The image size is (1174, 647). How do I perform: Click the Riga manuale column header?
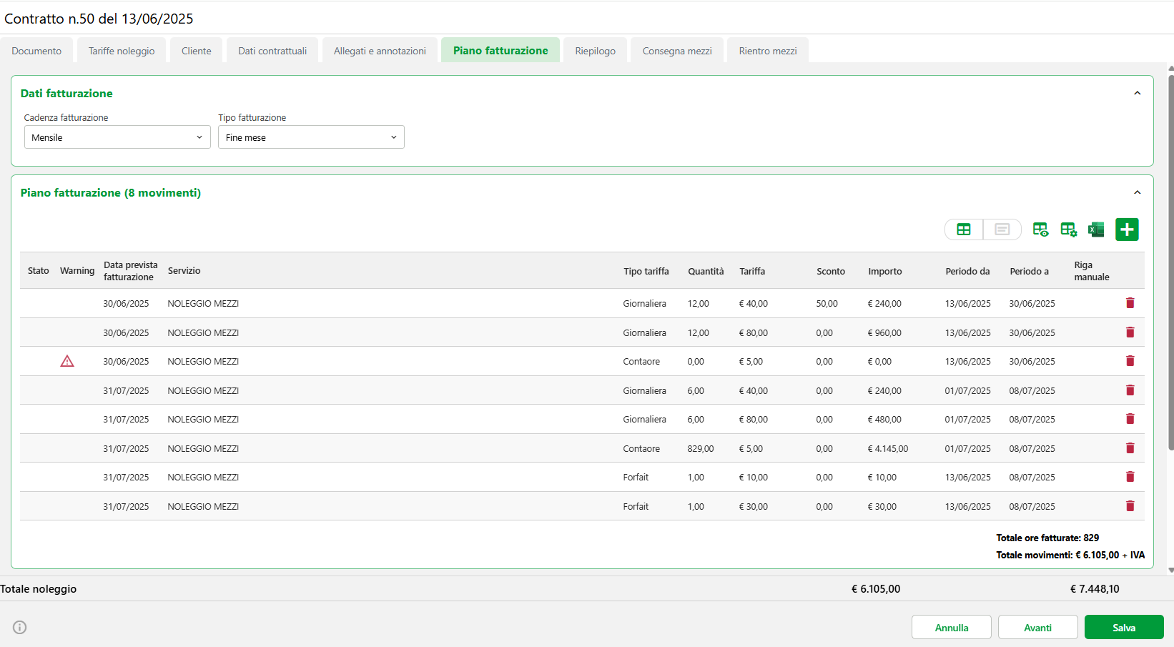(1092, 271)
